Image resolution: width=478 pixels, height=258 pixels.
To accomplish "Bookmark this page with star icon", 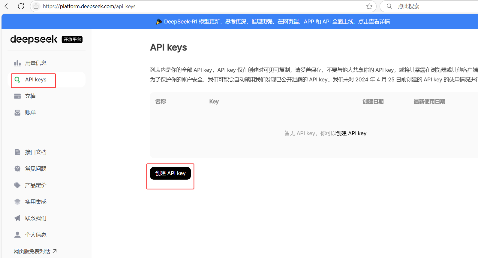I will pos(369,6).
